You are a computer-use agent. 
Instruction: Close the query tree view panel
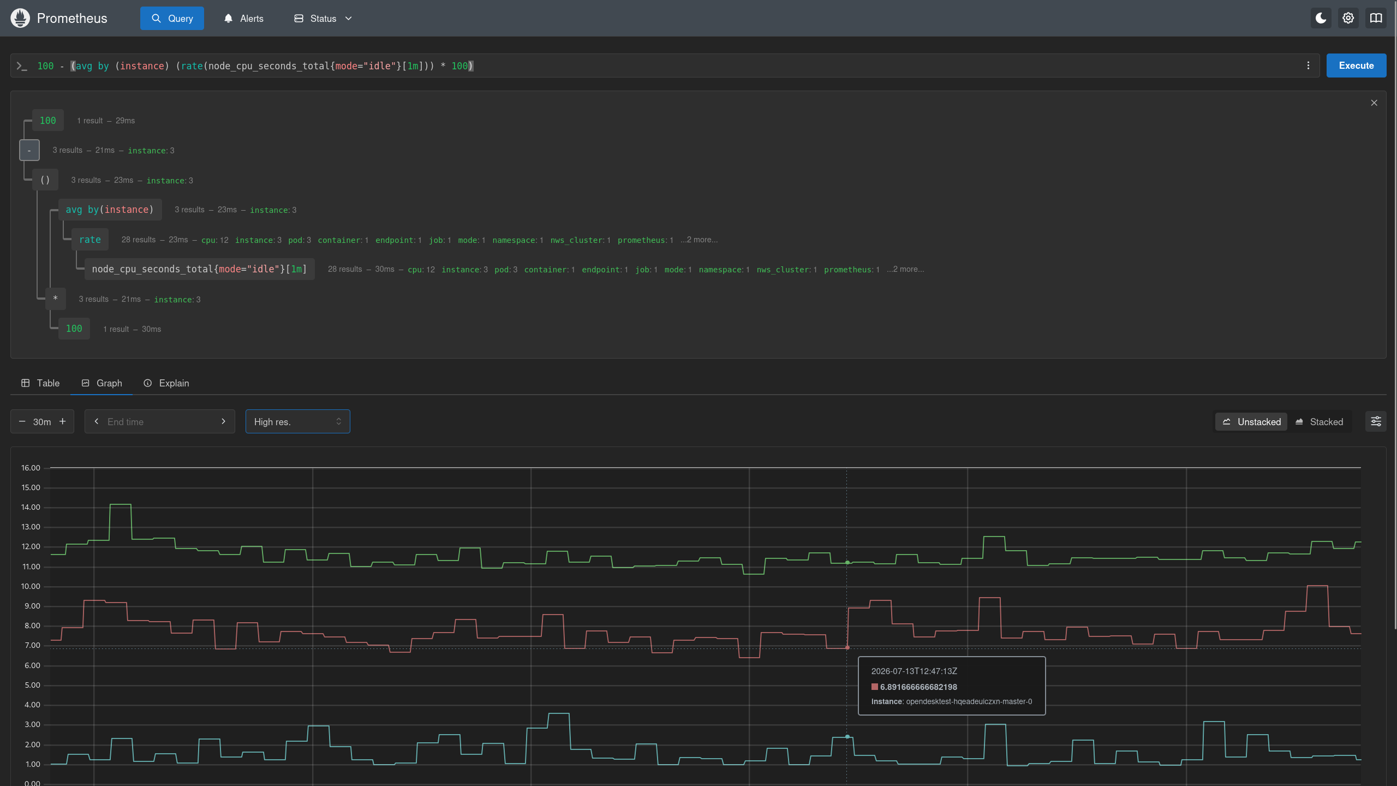tap(1374, 103)
